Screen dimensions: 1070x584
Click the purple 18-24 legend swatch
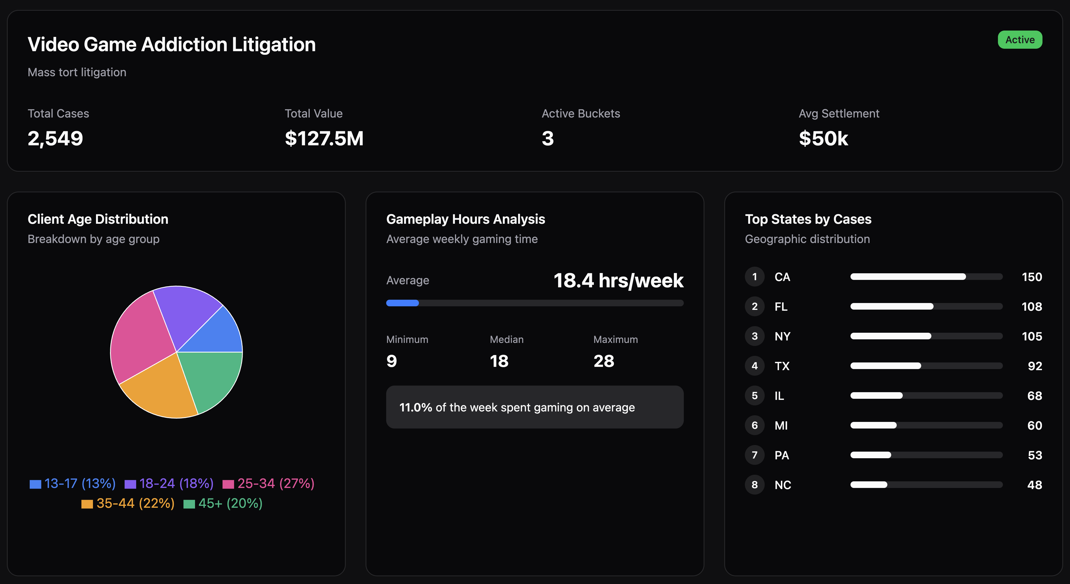coord(130,484)
